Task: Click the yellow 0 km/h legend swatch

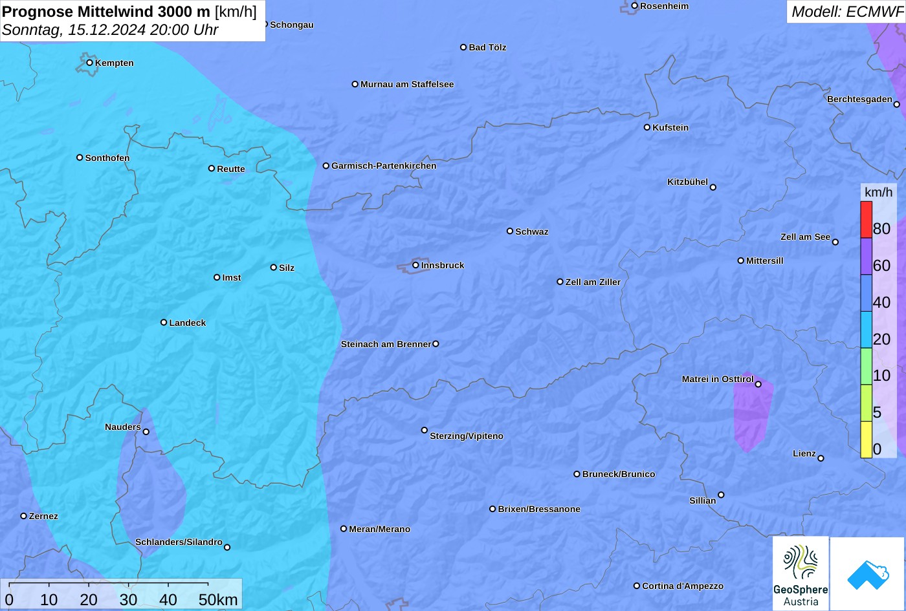Action: click(x=866, y=440)
